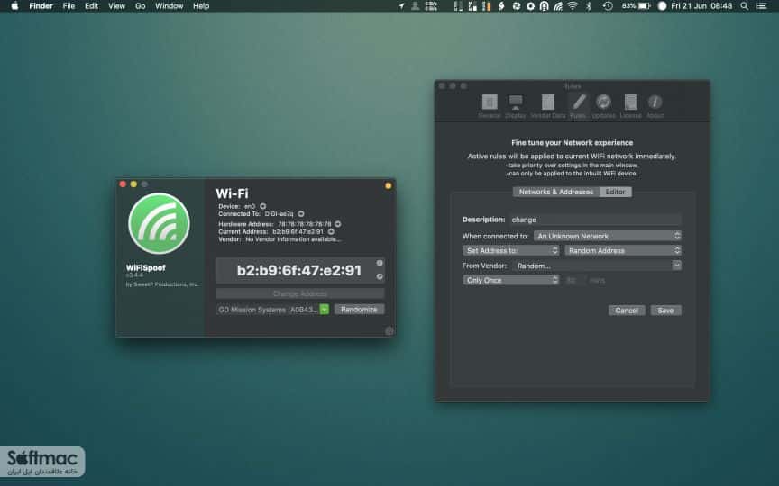Click the Randomize button

pyautogui.click(x=359, y=310)
